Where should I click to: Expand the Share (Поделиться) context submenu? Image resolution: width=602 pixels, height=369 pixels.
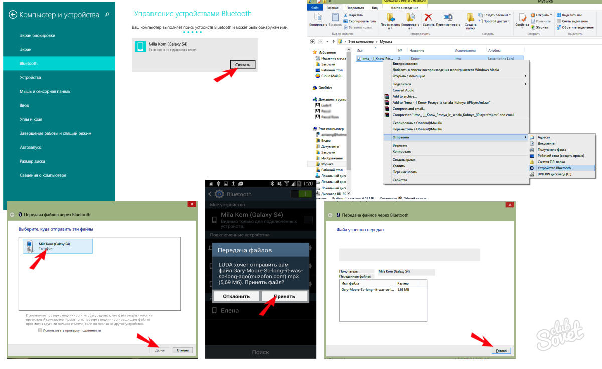(x=456, y=84)
